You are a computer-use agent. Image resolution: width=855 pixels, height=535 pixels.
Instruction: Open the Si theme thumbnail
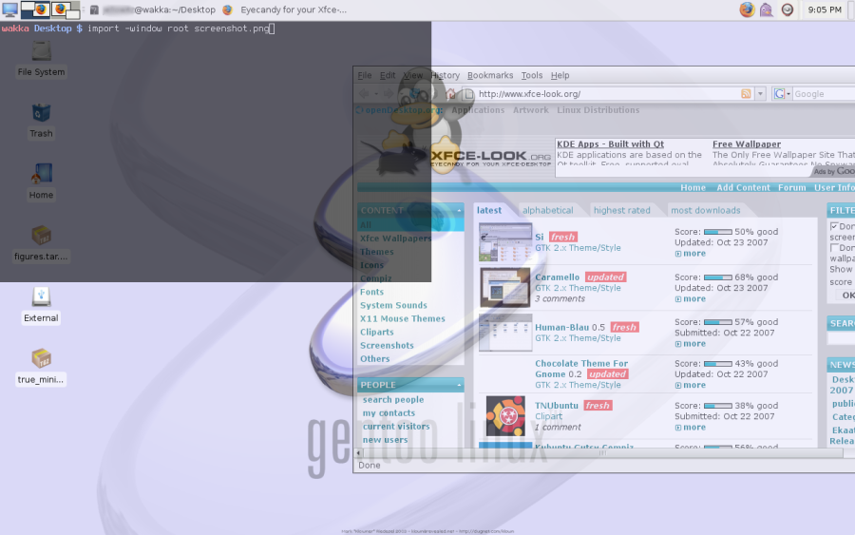coord(505,241)
